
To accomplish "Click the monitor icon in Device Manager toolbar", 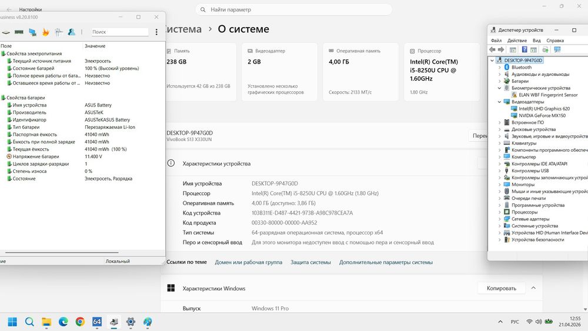I will [x=557, y=49].
